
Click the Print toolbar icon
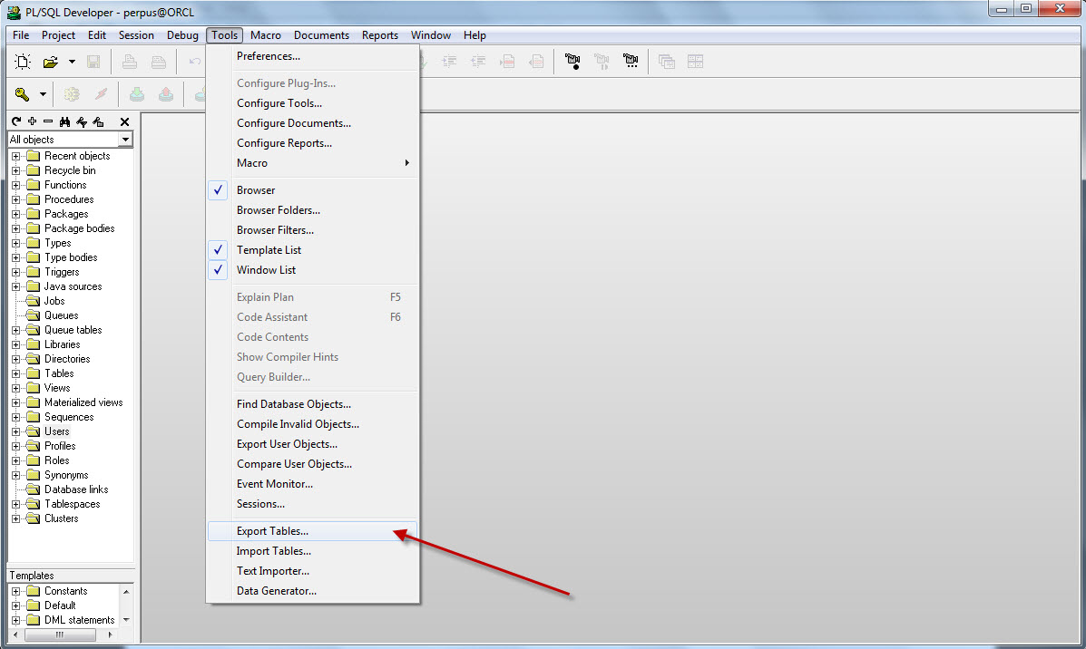click(129, 61)
